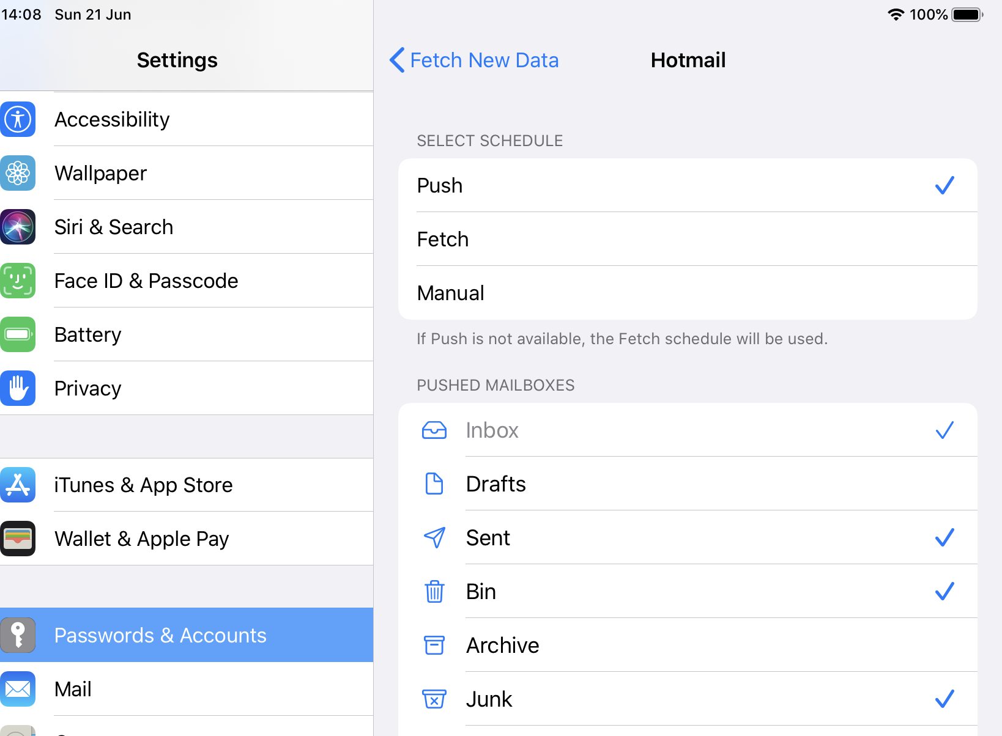Tap the 100% battery percentage
Viewport: 1002px width, 736px height.
tap(929, 15)
